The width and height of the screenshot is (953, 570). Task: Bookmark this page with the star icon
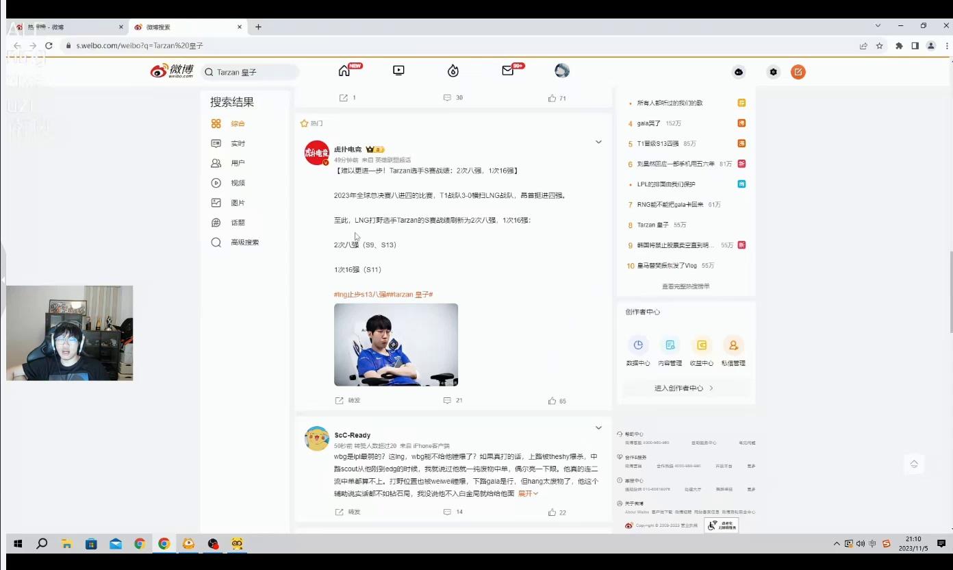[x=880, y=46]
